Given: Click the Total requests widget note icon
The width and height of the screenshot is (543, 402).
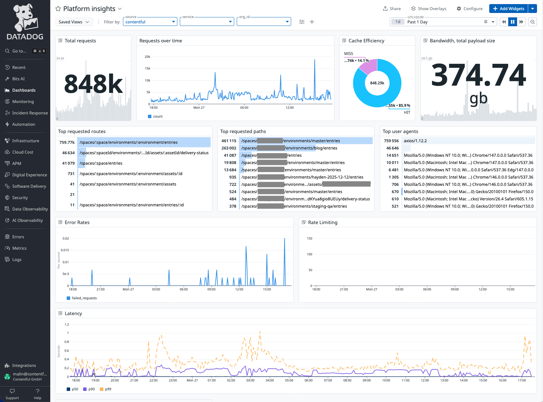Looking at the screenshot, I should 60,40.
